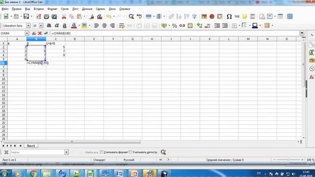The width and height of the screenshot is (315, 177).
Task: Open the Правка menu
Action: coord(17,9)
